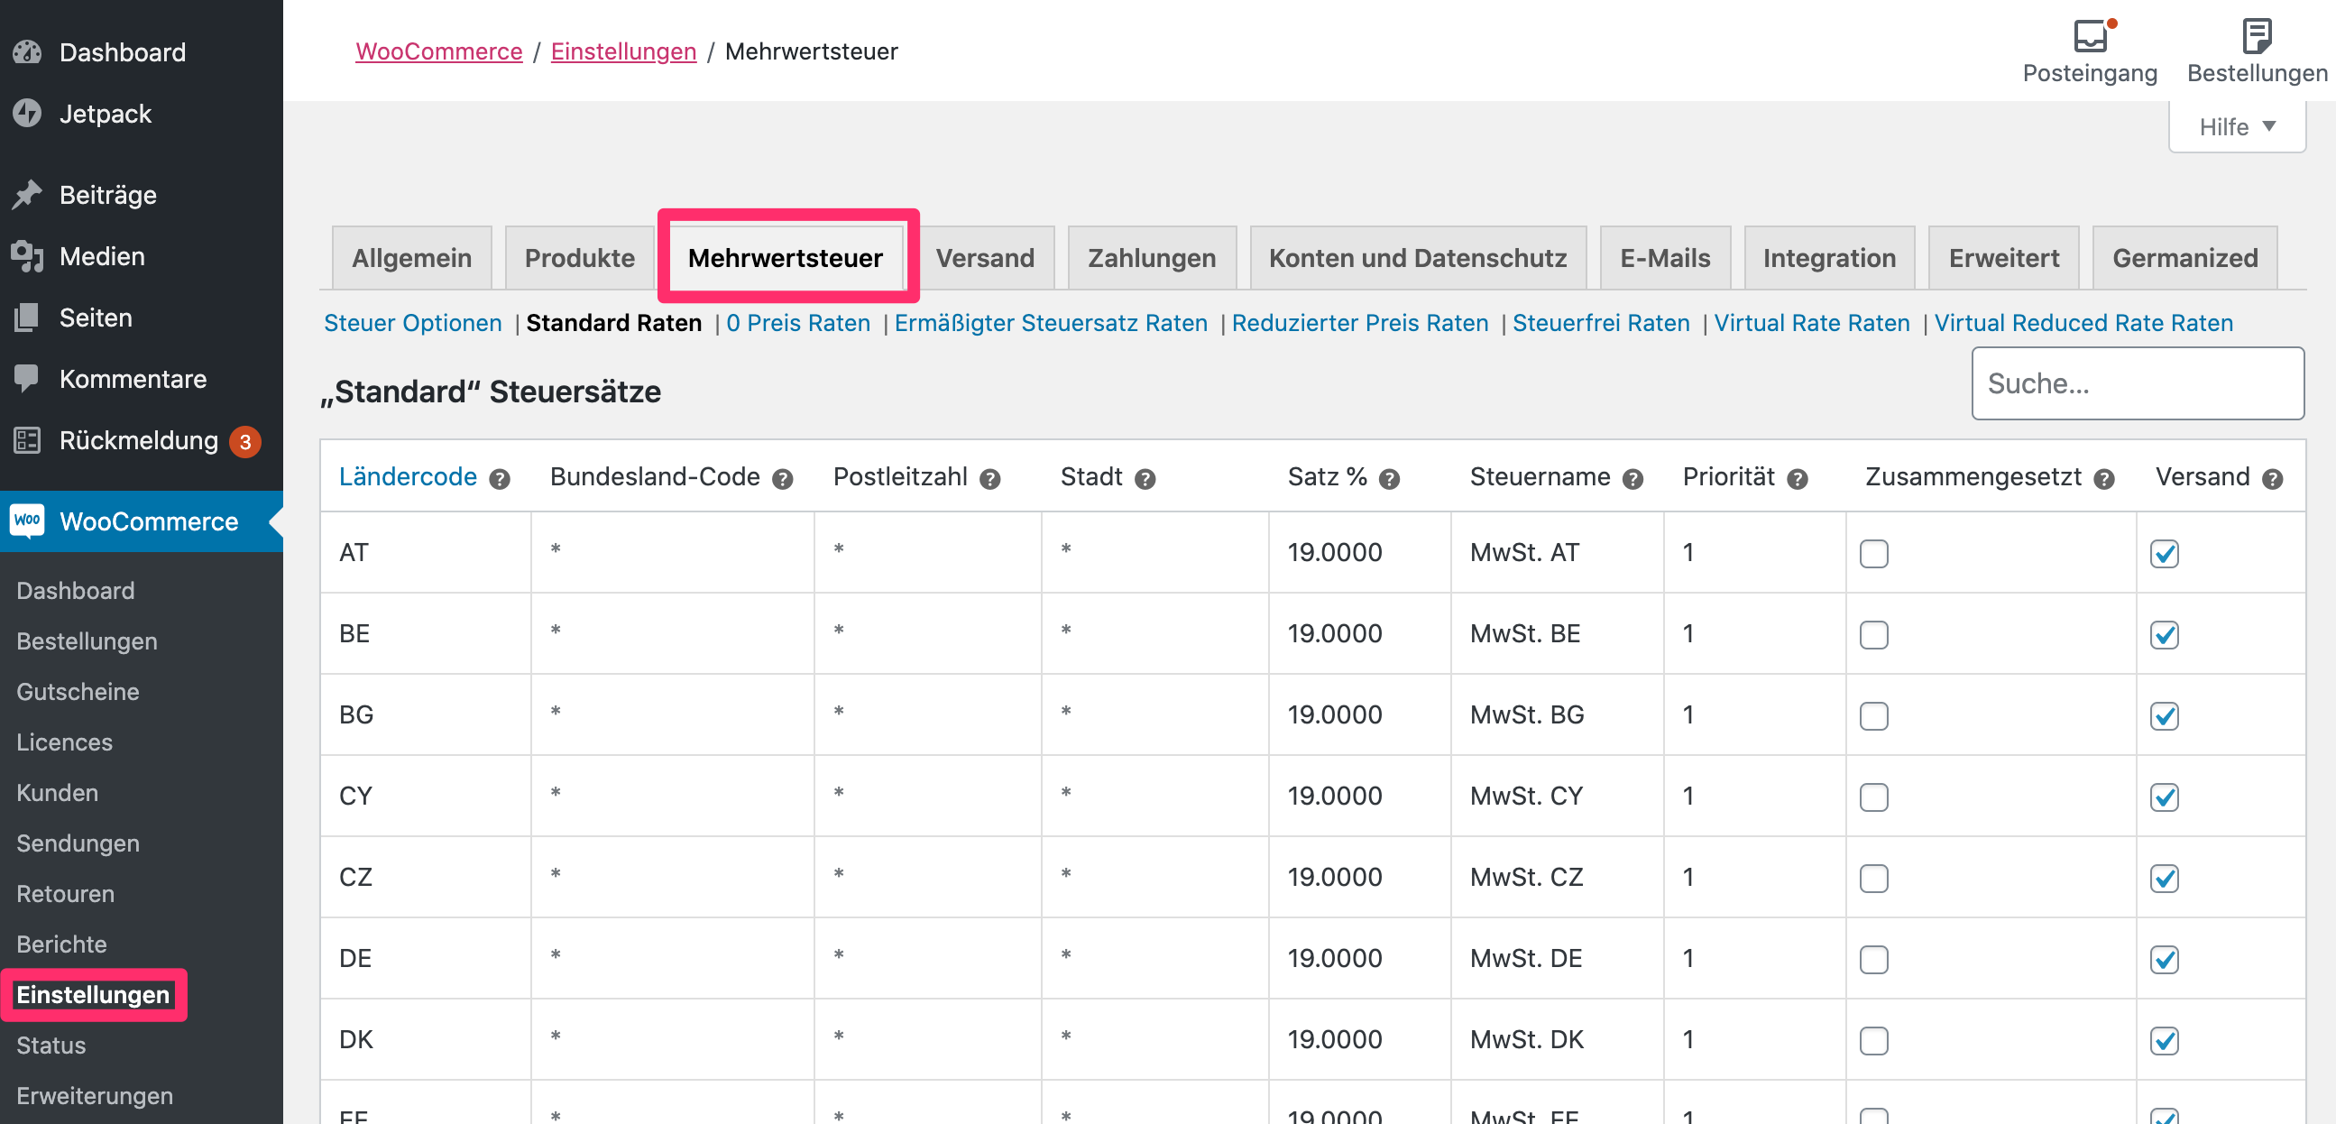Click help icon next to Ländercode
Viewport: 2336px width, 1124px height.
coord(500,478)
